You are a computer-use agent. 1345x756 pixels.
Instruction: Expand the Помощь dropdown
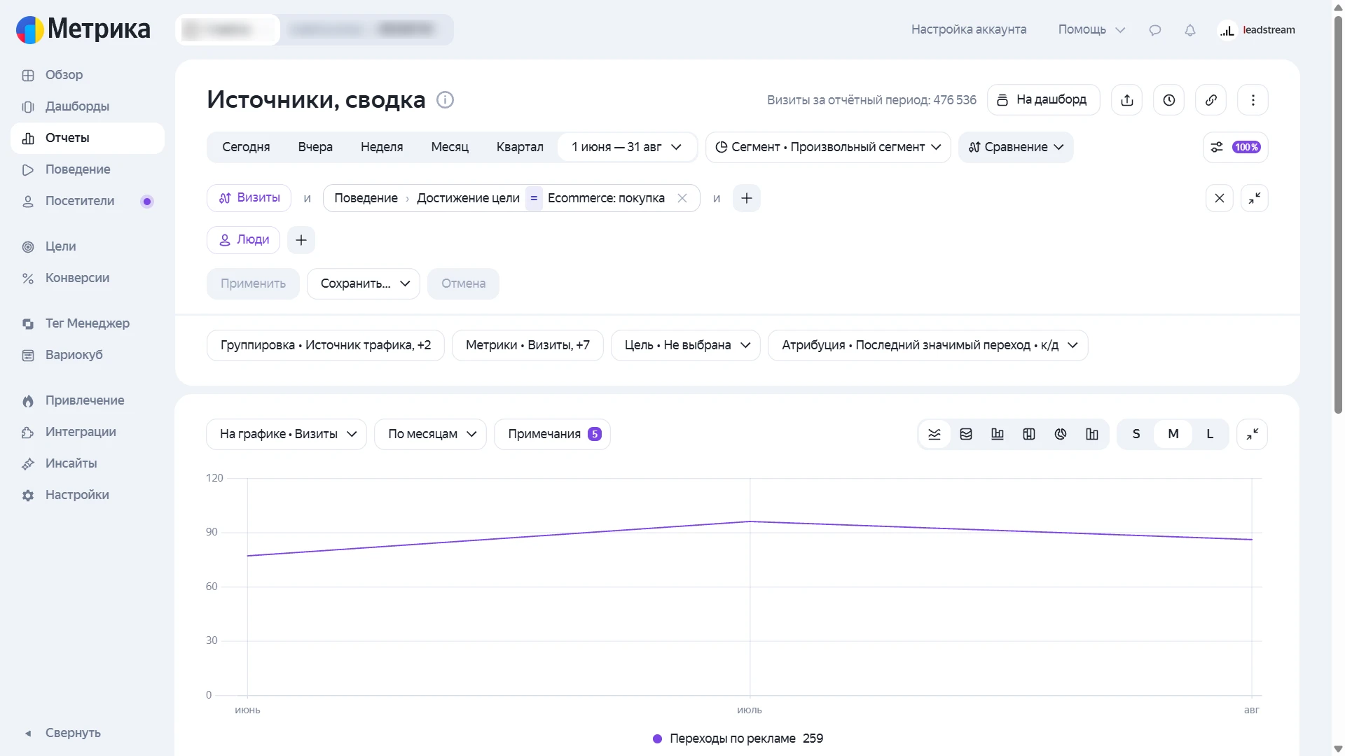point(1091,29)
